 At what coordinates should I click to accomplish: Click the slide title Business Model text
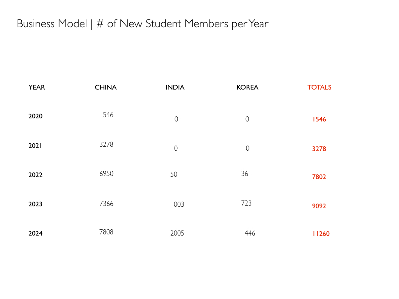[143, 24]
